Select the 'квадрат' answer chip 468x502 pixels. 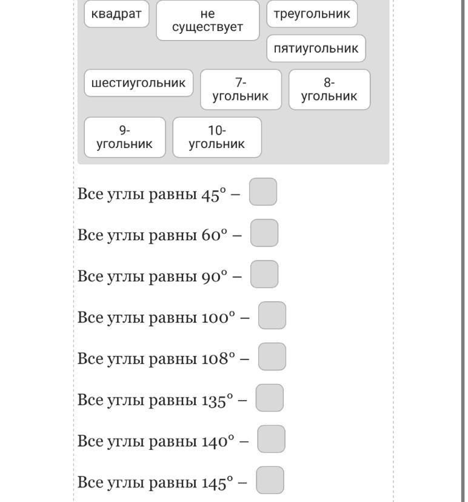(116, 14)
